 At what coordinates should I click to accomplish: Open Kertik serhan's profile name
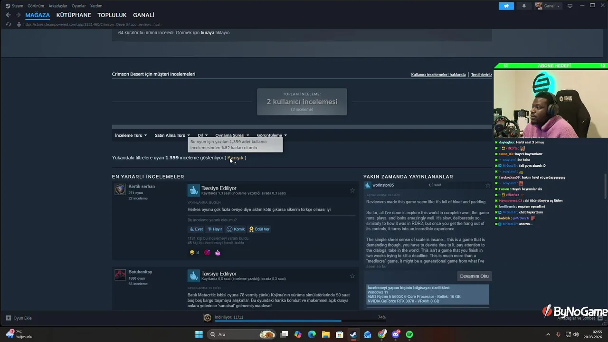coord(142,186)
